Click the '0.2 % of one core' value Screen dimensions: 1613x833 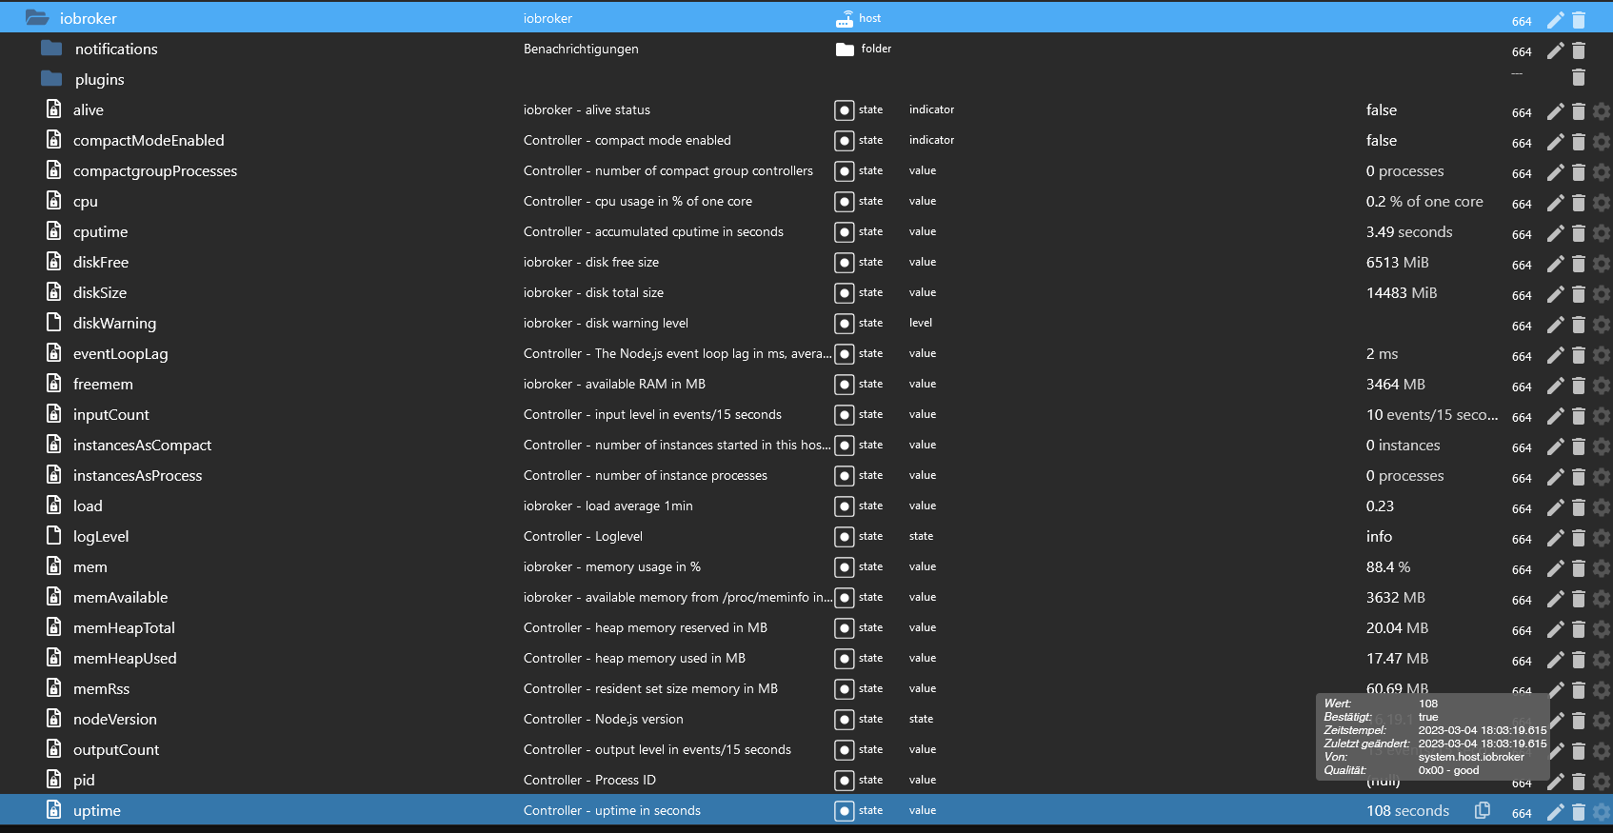(1424, 201)
